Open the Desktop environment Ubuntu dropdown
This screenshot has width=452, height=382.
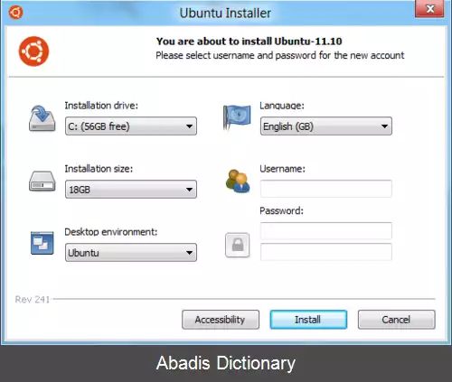tap(131, 253)
